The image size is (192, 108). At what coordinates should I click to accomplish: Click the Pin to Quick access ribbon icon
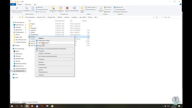point(17,8)
